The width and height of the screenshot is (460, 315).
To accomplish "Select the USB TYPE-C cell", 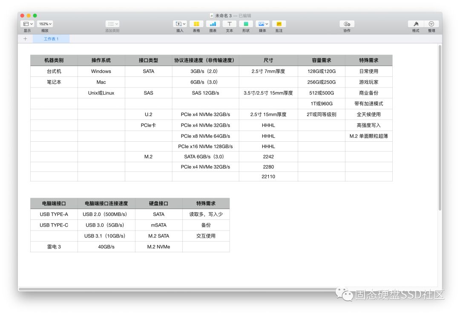I will (x=54, y=225).
